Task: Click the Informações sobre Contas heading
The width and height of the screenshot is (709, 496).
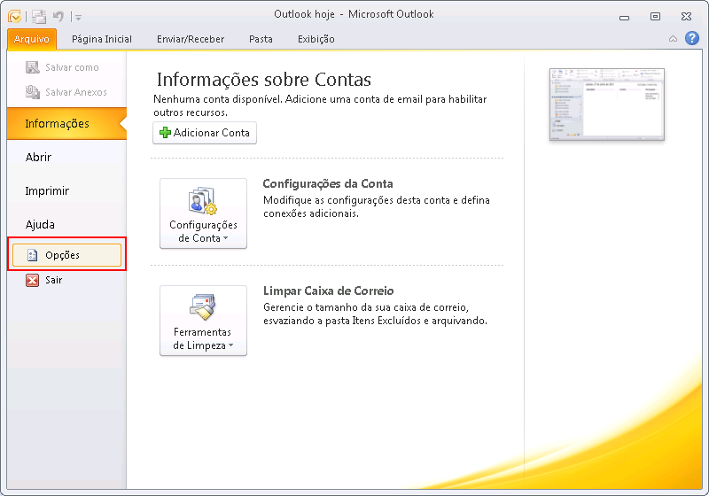Action: tap(263, 80)
